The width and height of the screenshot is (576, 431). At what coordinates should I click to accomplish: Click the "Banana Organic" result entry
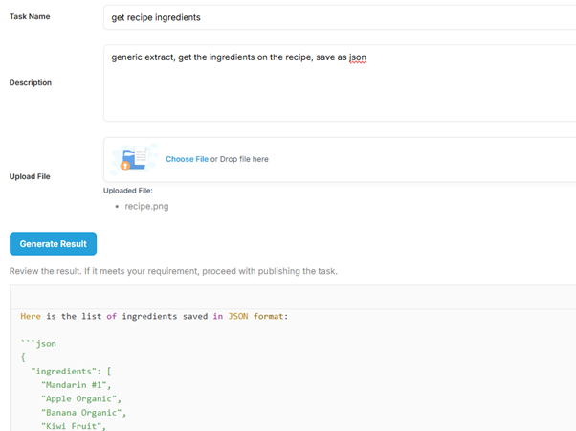pyautogui.click(x=84, y=413)
